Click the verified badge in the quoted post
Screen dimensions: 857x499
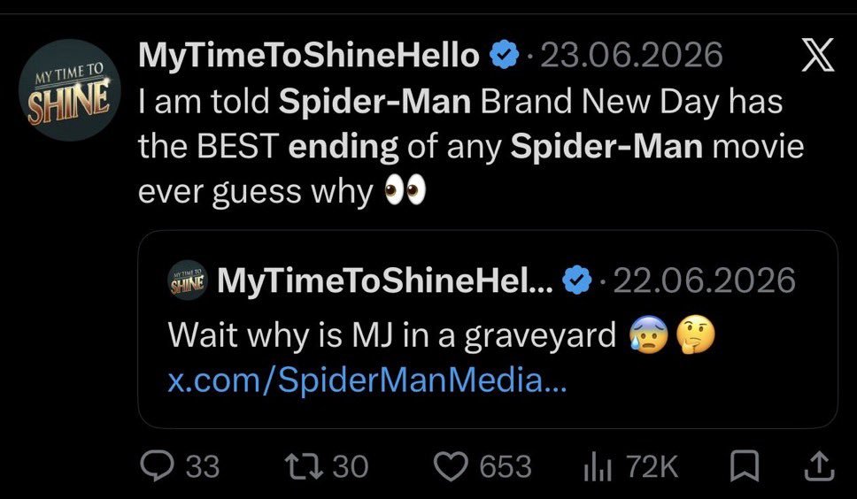[578, 280]
